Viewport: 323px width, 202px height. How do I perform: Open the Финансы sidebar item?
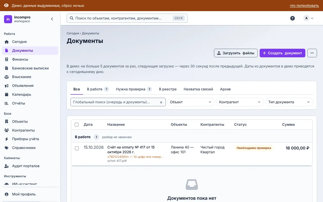[30, 59]
